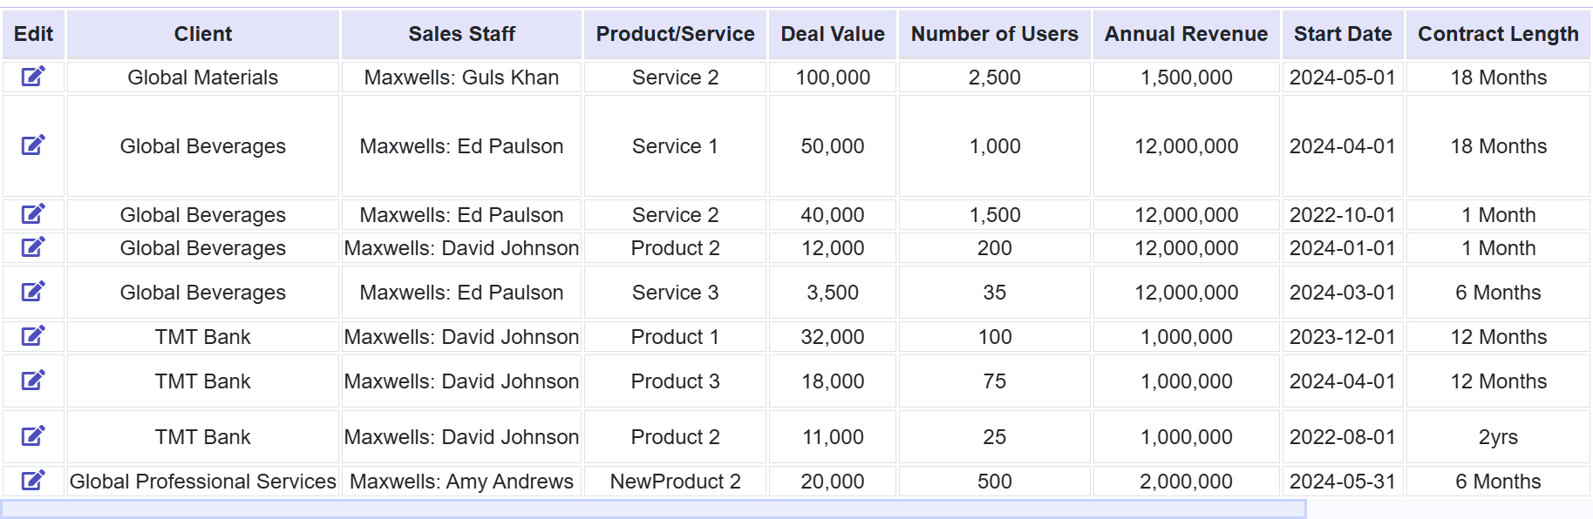Sort by Start Date header

(x=1342, y=34)
